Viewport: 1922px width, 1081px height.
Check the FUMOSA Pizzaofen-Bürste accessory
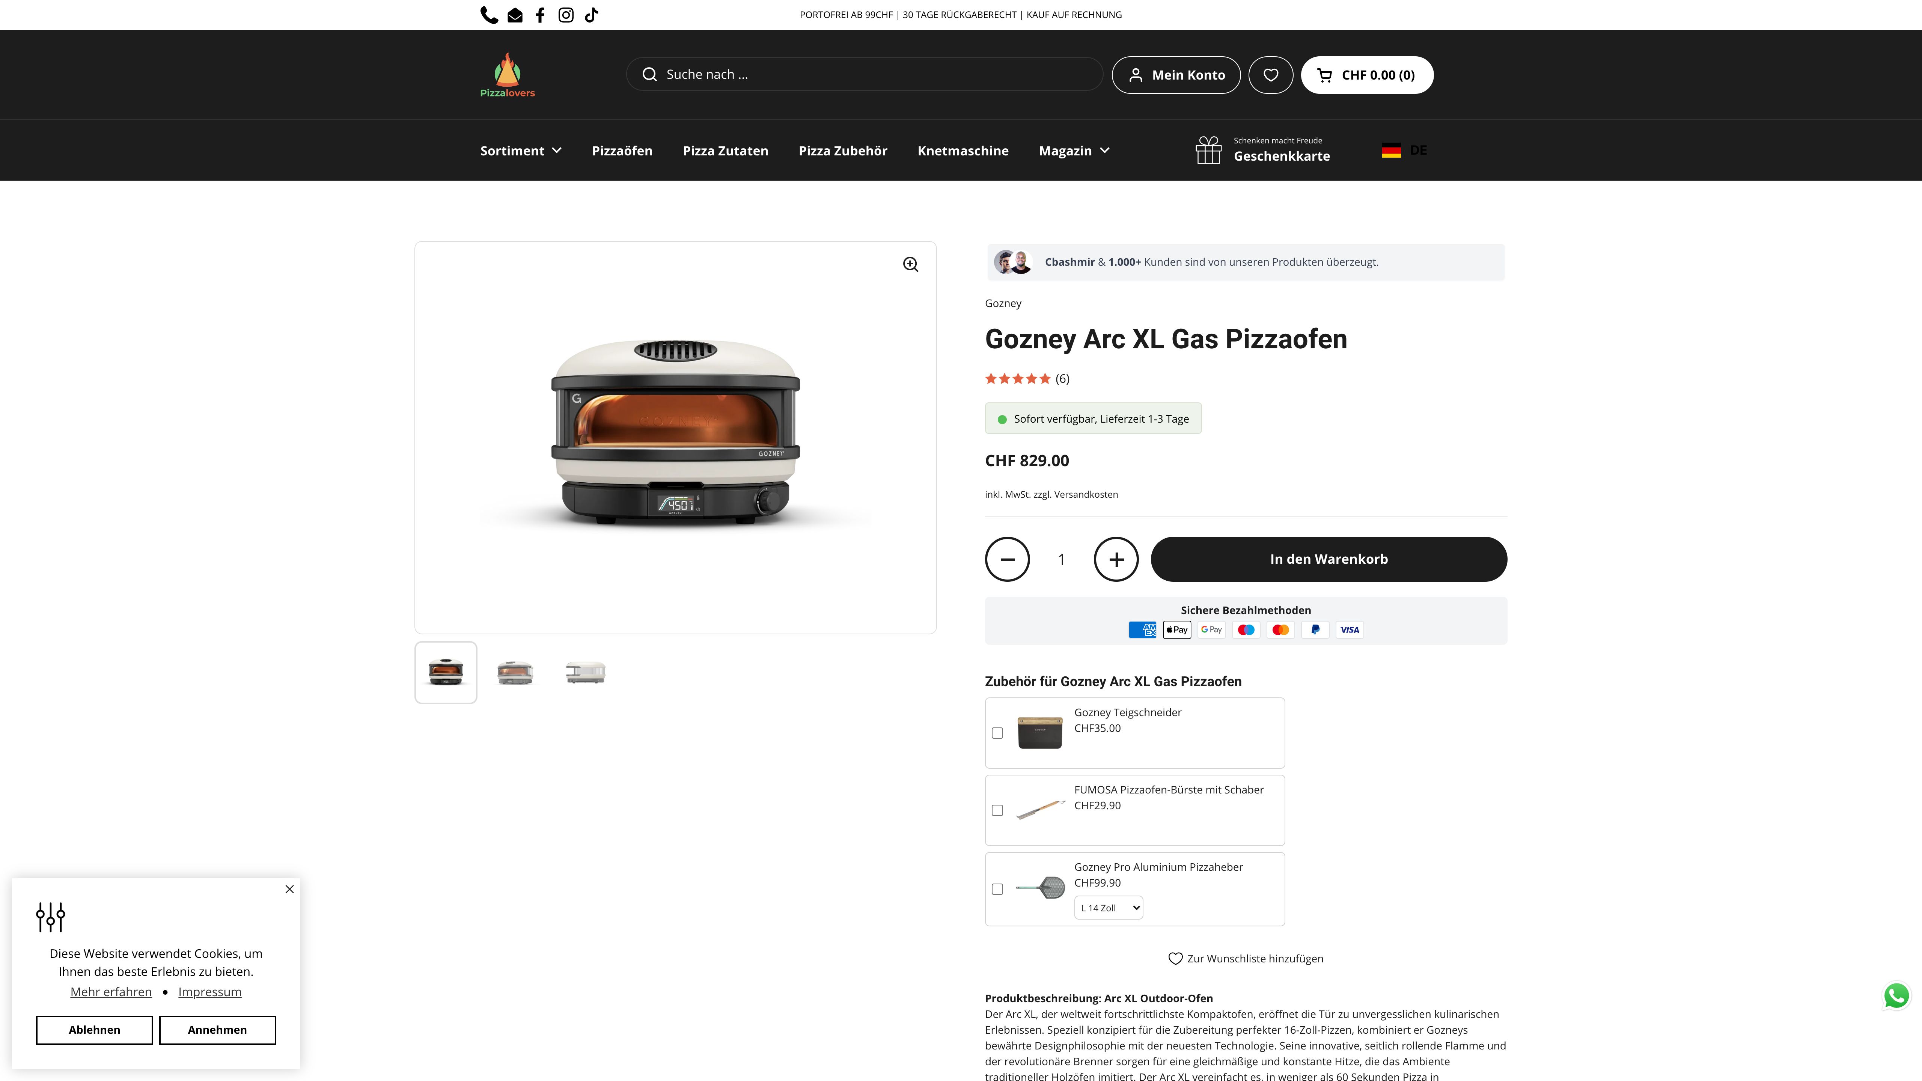point(997,810)
